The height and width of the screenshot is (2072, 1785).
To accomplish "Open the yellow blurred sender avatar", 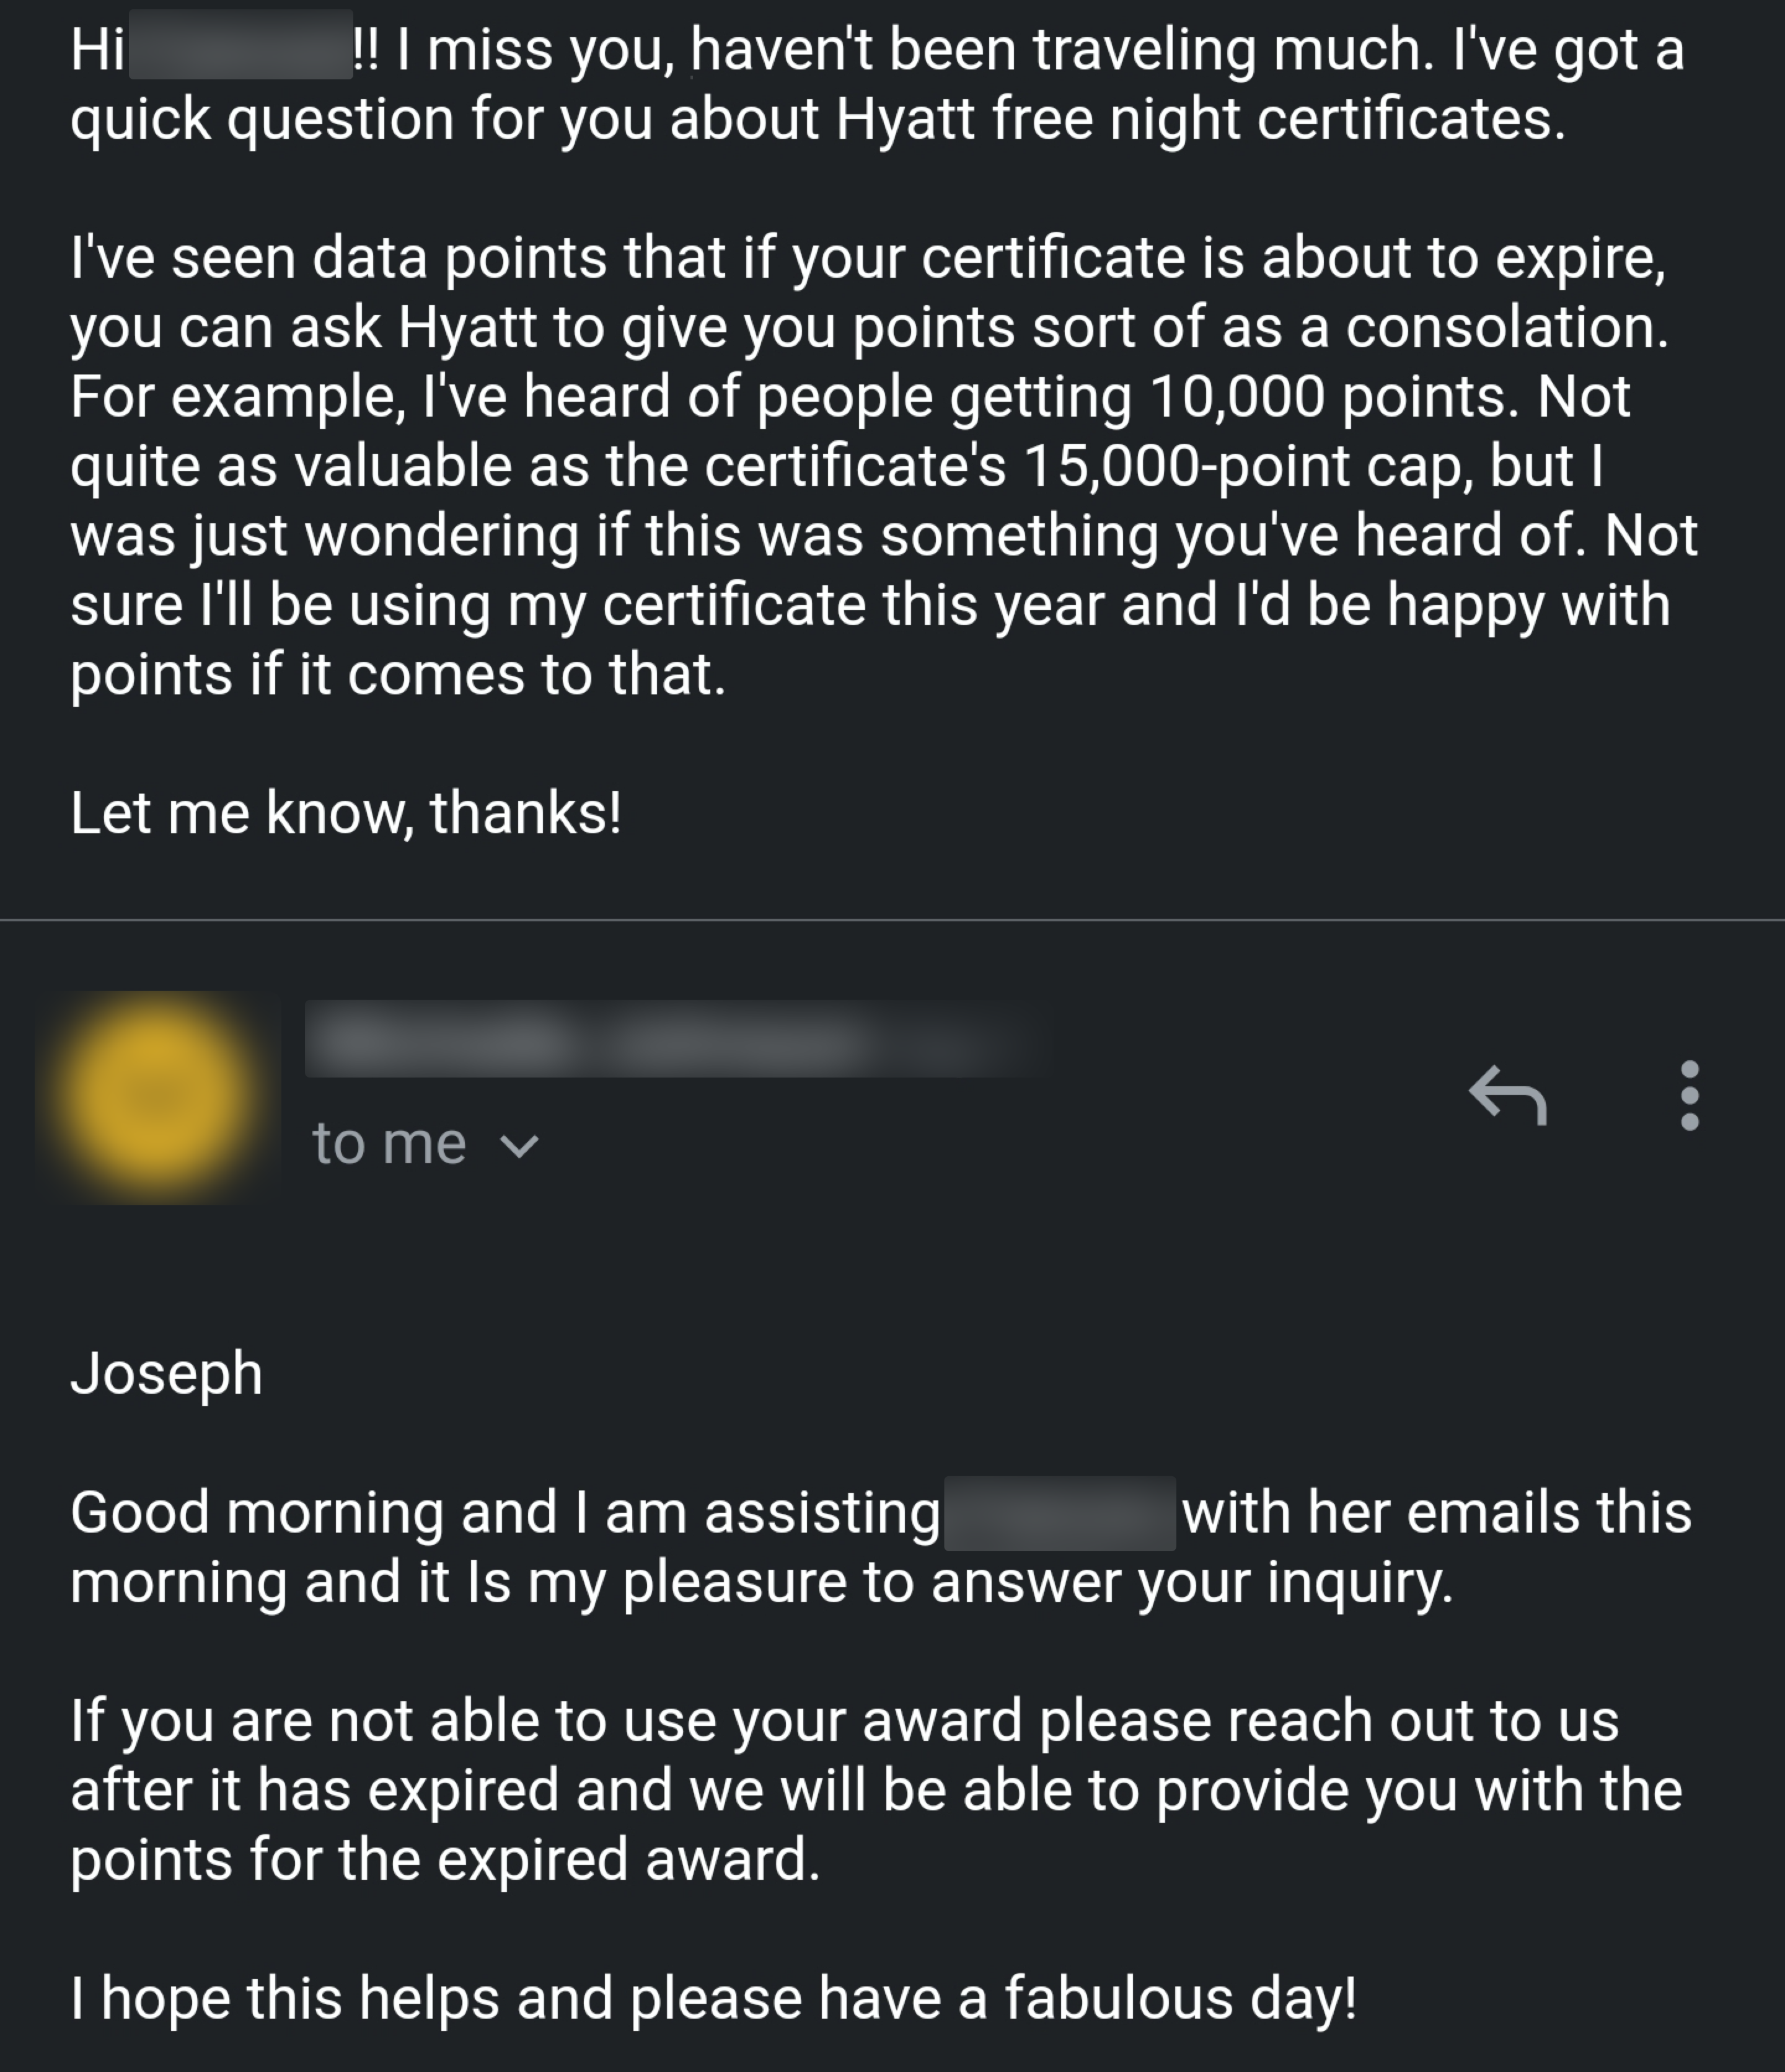I will pos(157,1098).
